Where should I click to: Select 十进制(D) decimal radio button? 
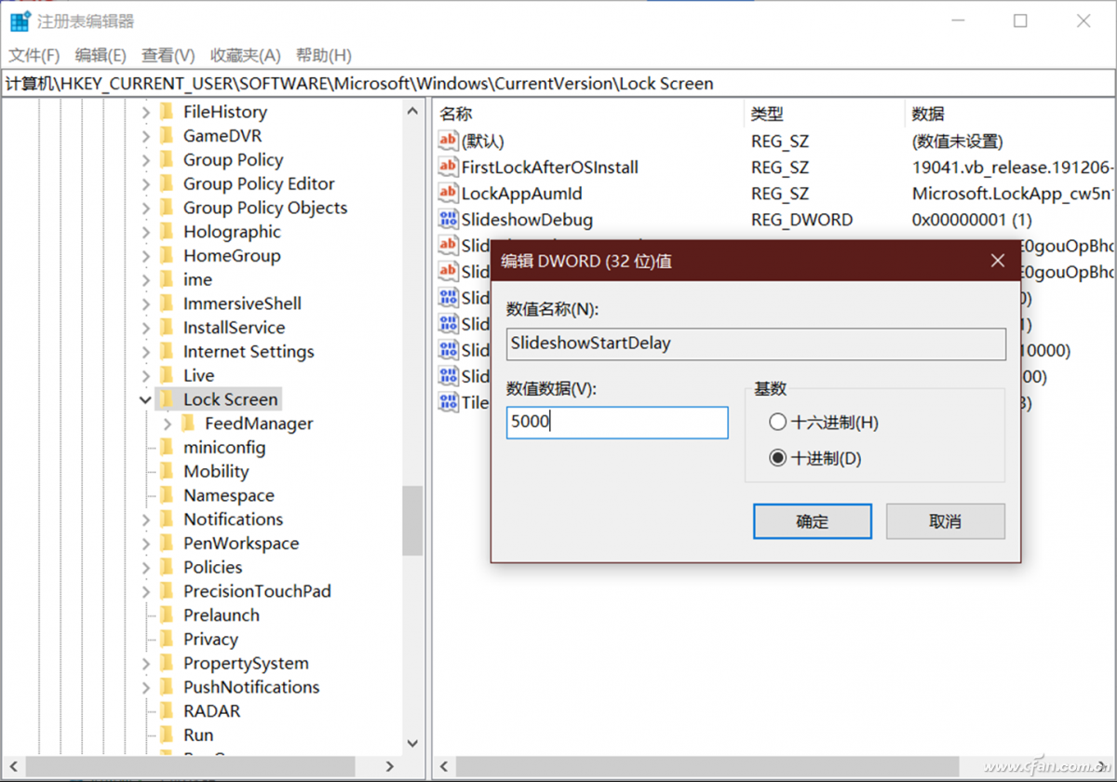pos(778,459)
